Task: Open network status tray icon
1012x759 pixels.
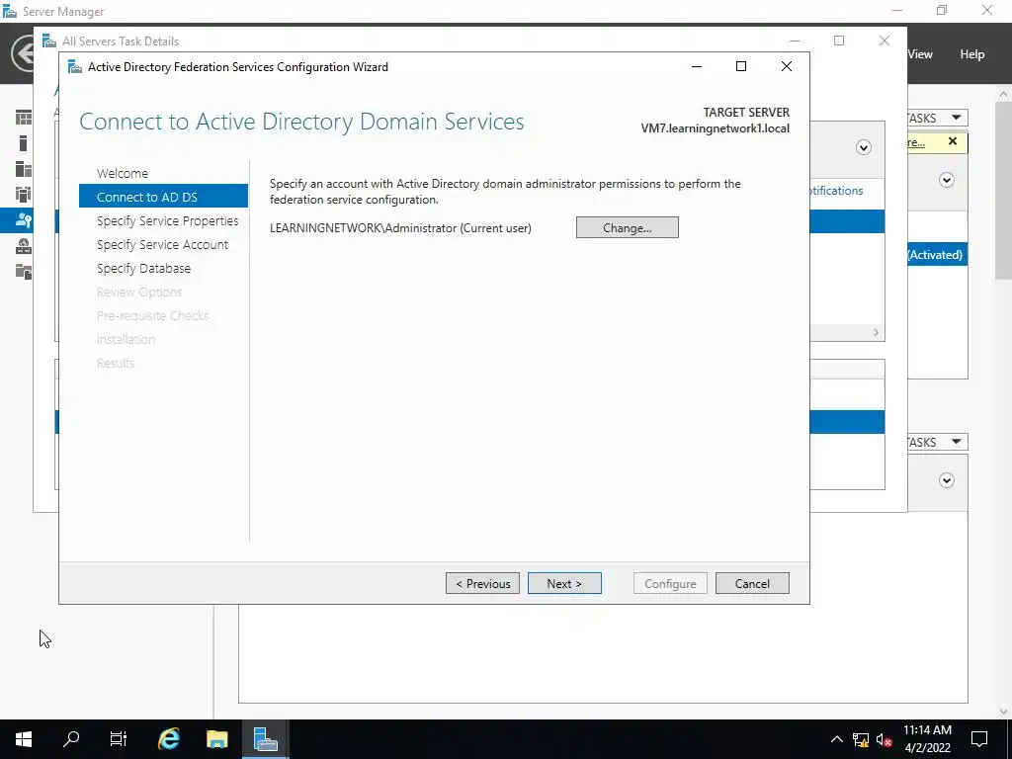Action: [x=861, y=739]
